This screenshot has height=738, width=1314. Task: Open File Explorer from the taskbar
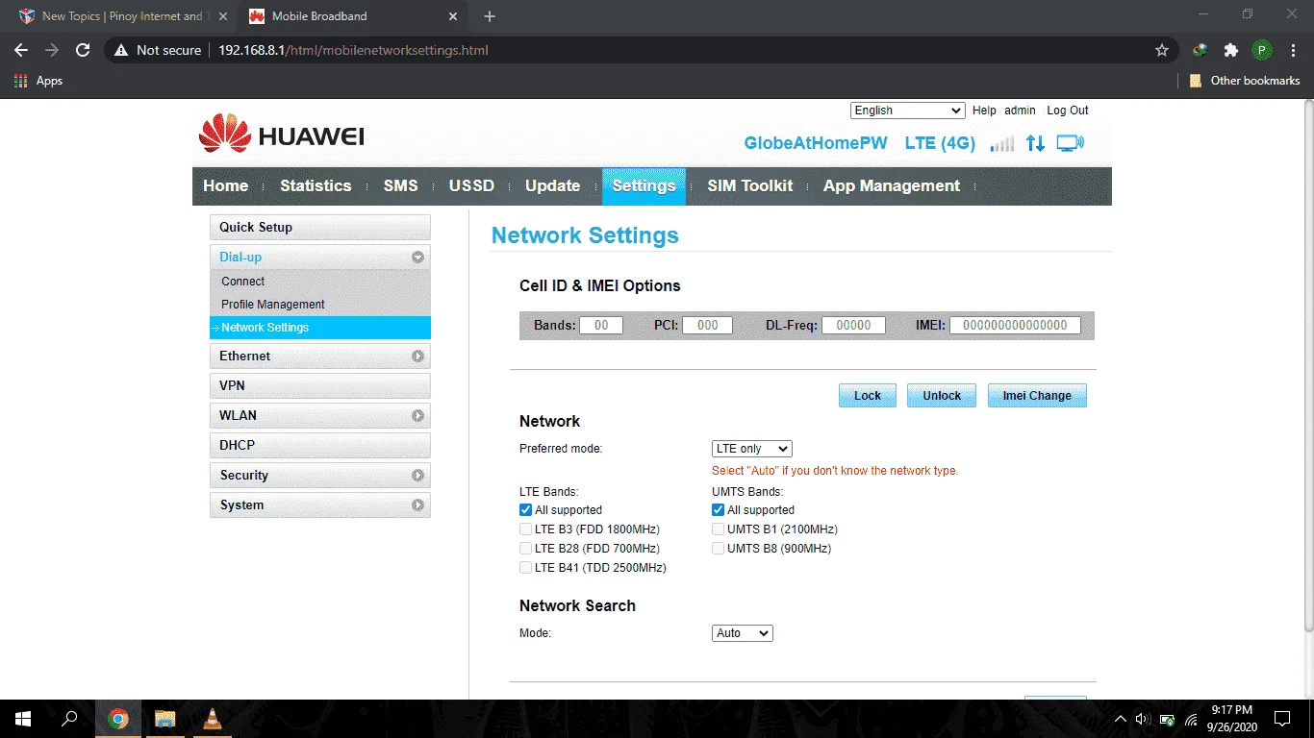[165, 719]
